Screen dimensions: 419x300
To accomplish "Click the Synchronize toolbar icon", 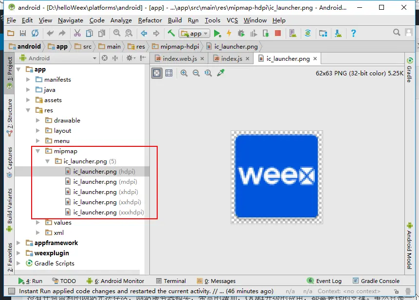I will point(35,33).
